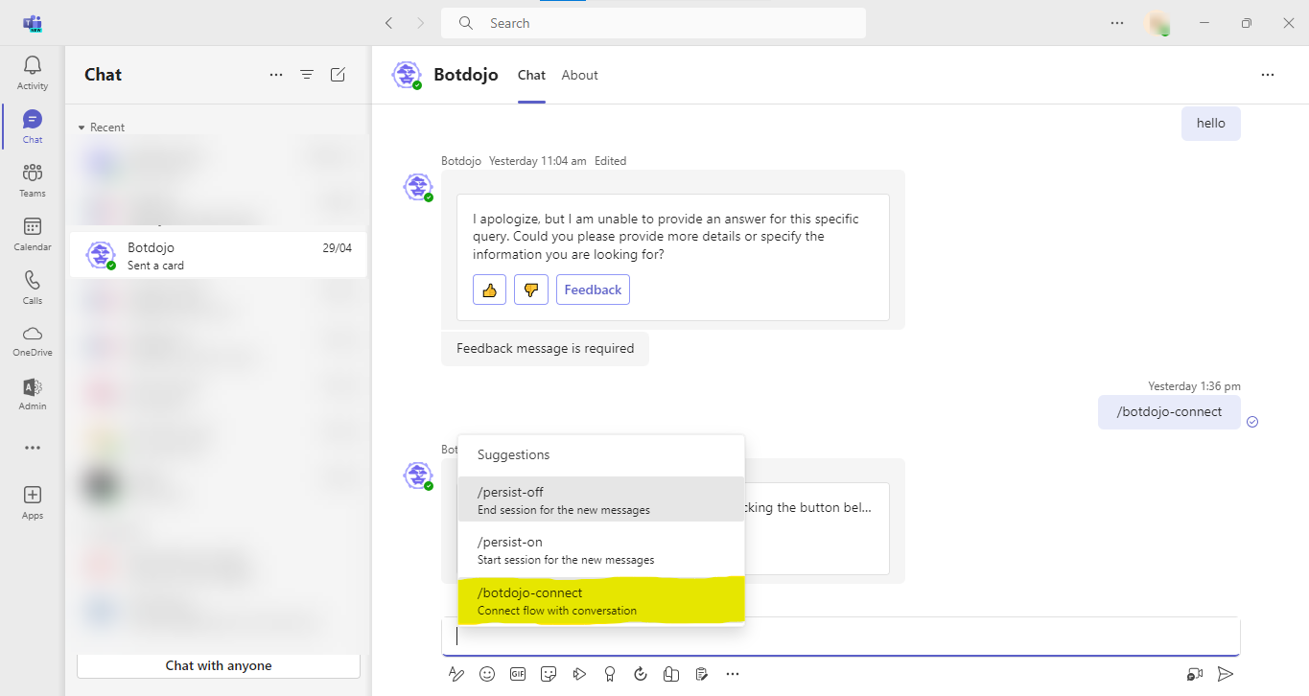Click the Botdojo avatar in chat header

coord(408,75)
